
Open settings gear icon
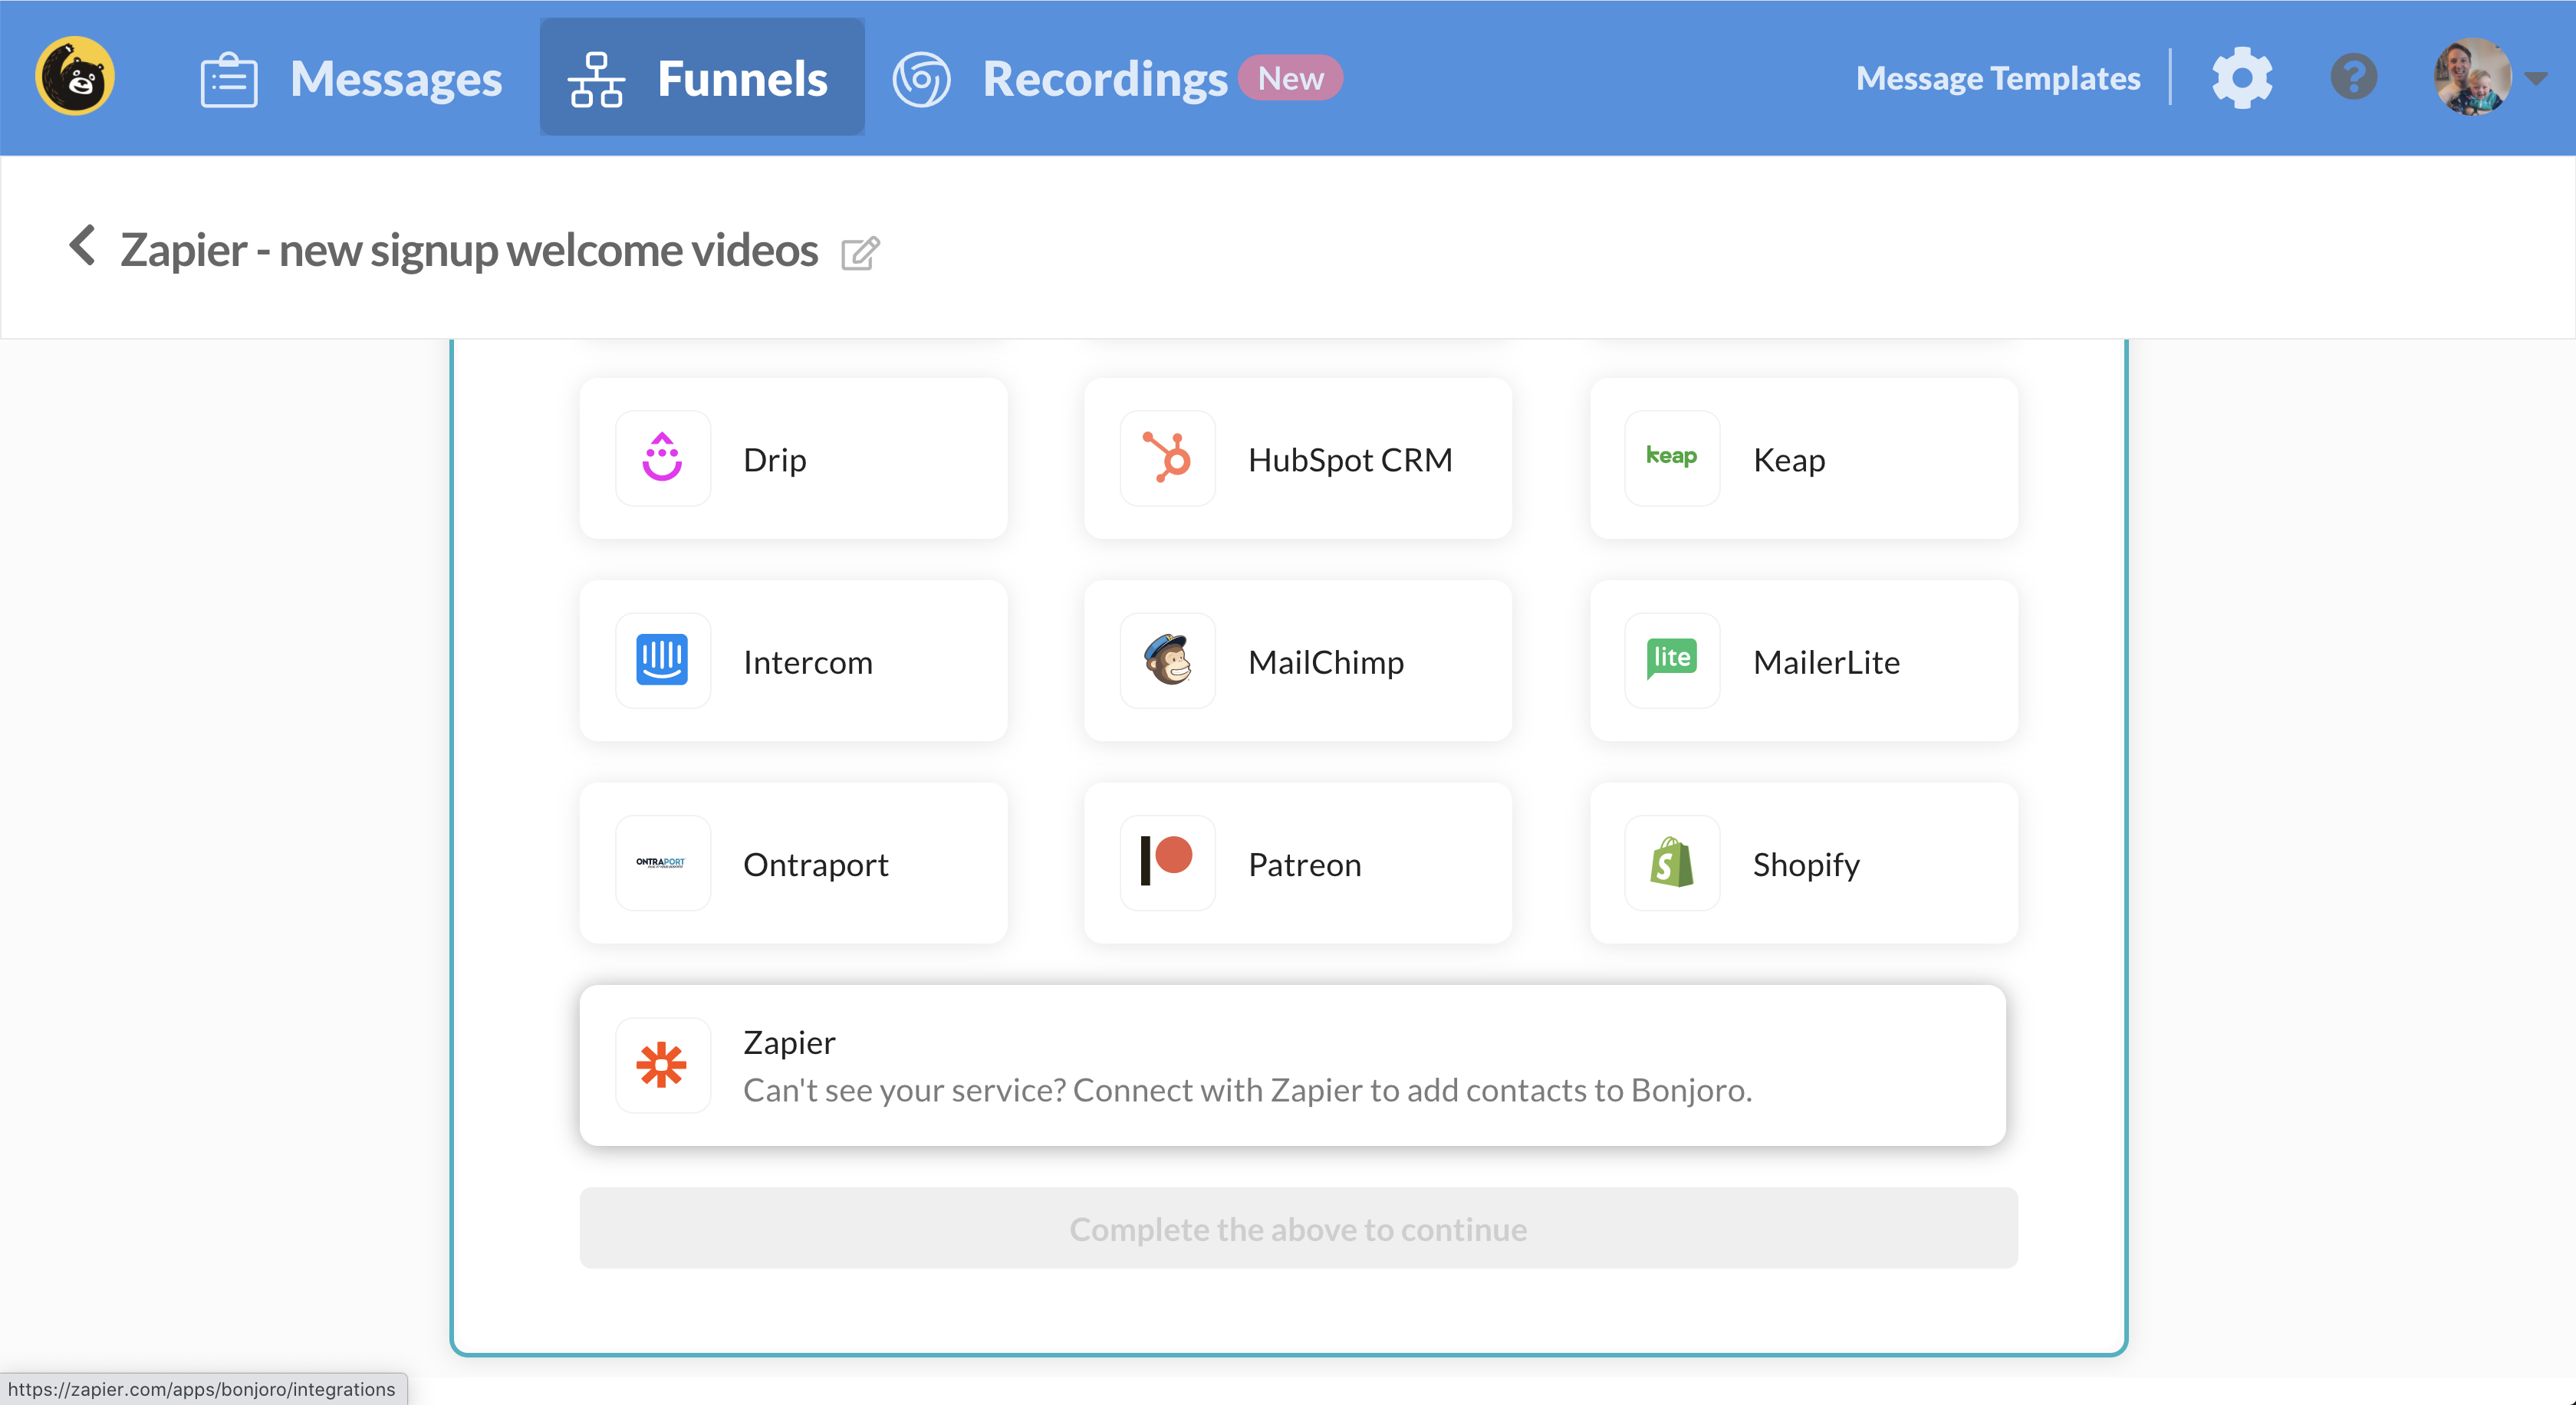coord(2242,78)
